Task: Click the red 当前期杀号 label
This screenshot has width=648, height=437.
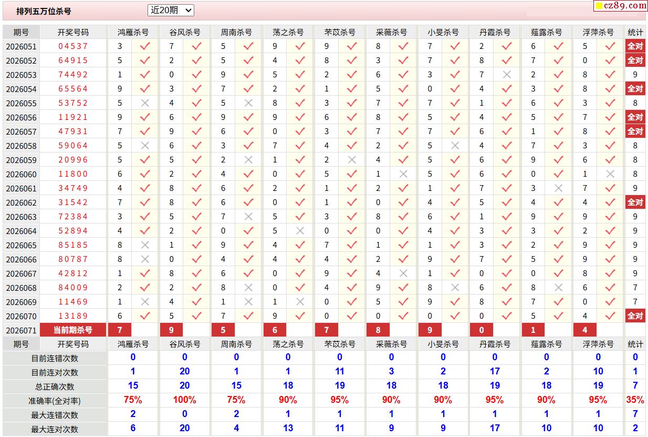Action: point(73,330)
